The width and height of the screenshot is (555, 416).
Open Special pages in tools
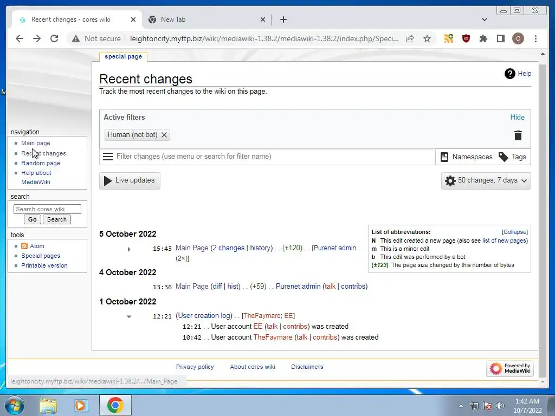(41, 256)
